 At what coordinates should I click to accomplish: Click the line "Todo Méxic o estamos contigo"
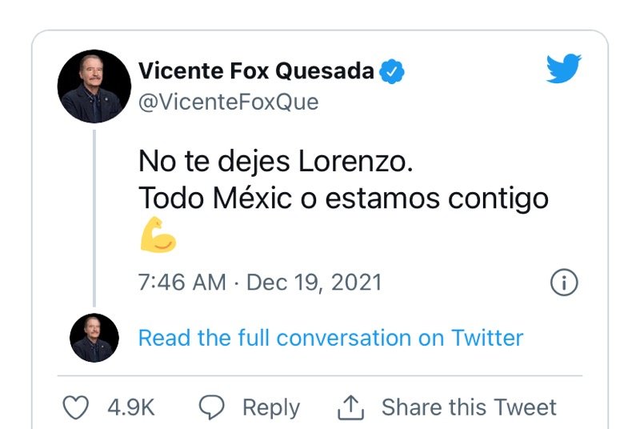343,198
